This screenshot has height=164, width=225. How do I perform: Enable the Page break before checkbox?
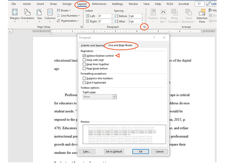pos(84,68)
